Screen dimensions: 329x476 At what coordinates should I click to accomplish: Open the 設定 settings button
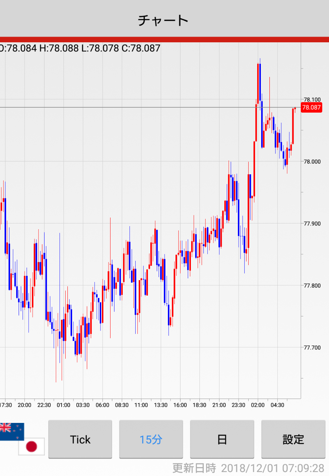(293, 439)
